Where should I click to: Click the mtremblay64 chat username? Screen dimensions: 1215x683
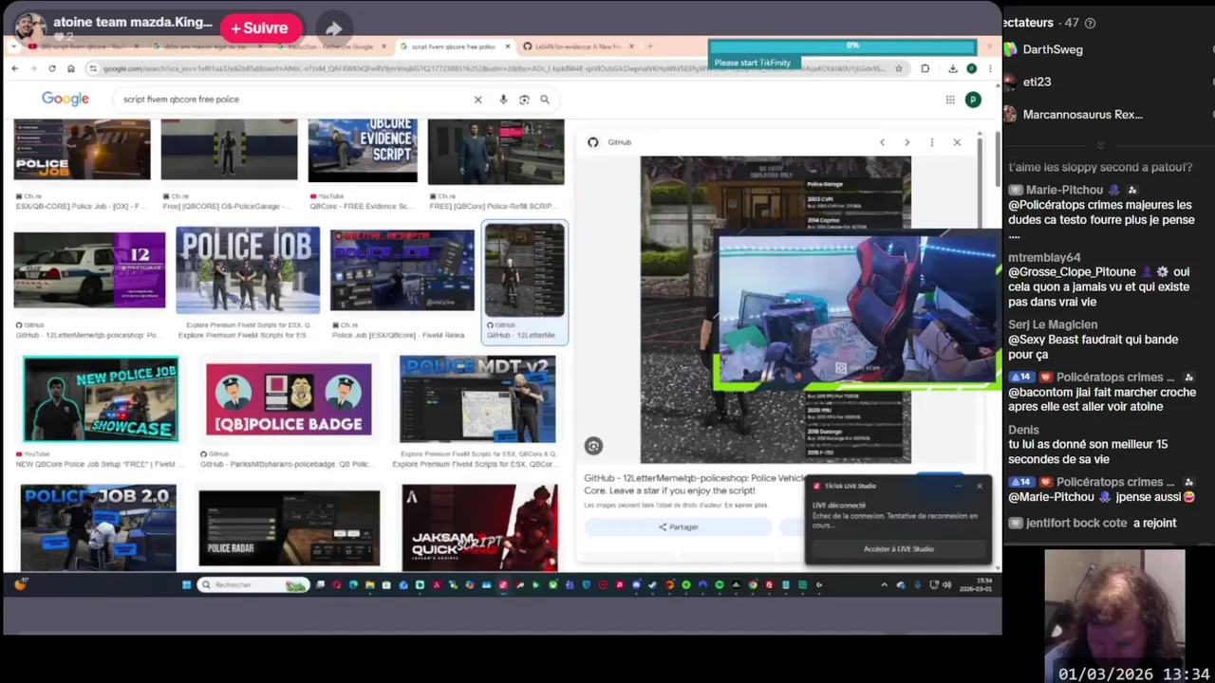click(x=1044, y=257)
